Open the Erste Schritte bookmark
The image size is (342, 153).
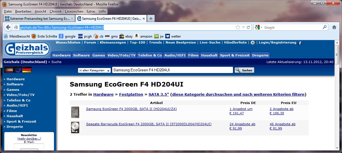click(x=44, y=36)
